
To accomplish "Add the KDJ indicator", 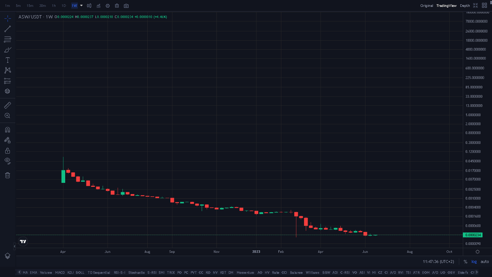I will tap(71, 272).
